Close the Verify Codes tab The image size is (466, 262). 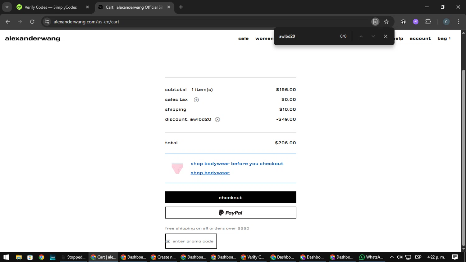tap(87, 7)
